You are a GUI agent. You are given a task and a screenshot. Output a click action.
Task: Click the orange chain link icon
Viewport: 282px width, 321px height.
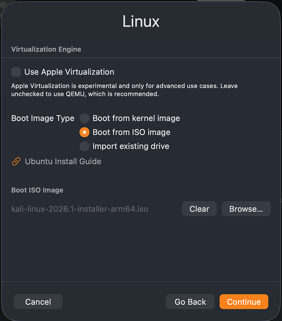click(x=16, y=161)
